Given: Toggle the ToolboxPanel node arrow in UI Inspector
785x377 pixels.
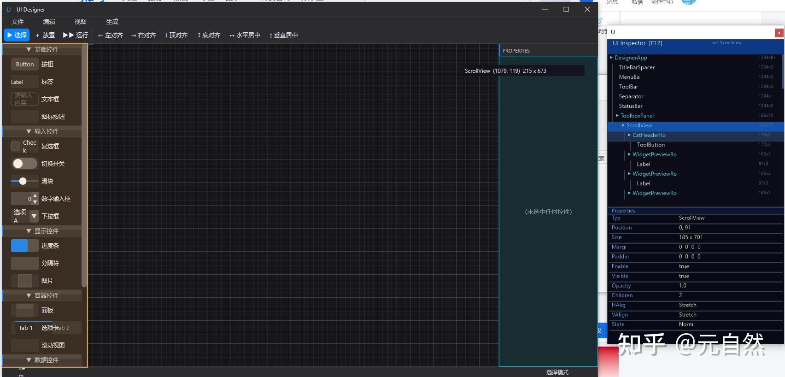Looking at the screenshot, I should pyautogui.click(x=617, y=116).
